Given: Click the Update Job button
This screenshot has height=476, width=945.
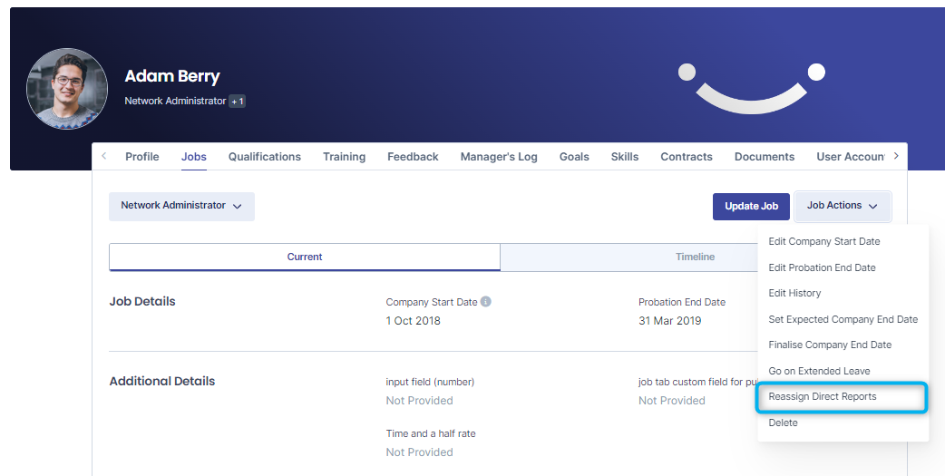Looking at the screenshot, I should pos(751,206).
